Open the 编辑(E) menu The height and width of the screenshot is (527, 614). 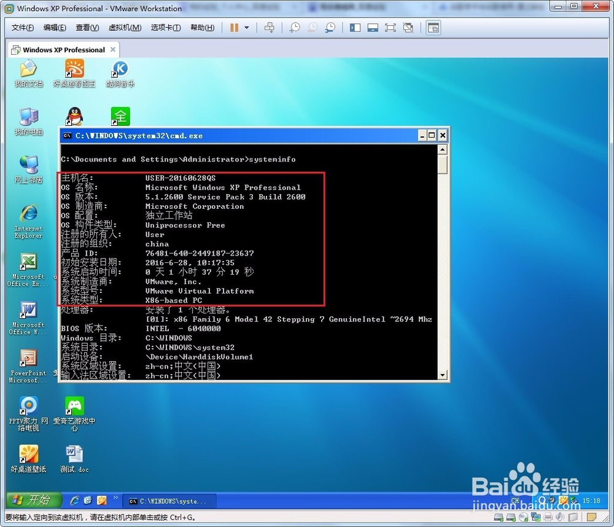55,28
